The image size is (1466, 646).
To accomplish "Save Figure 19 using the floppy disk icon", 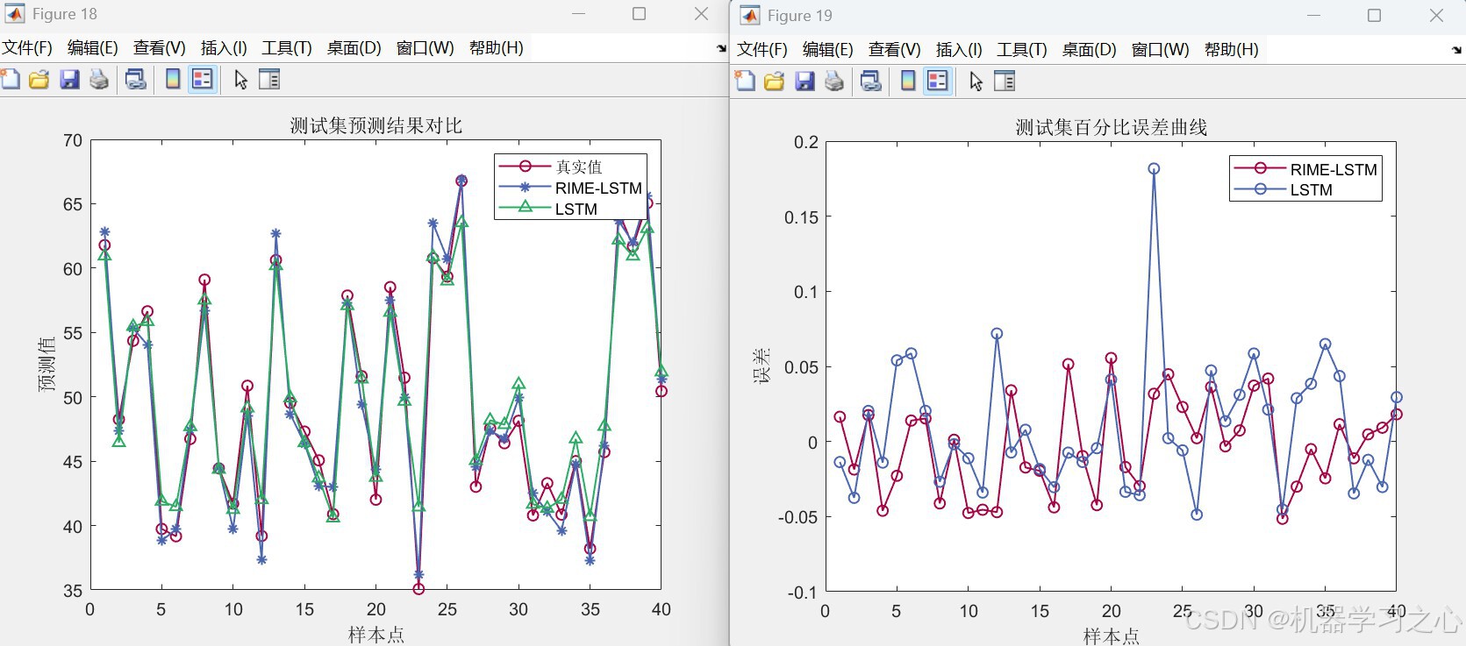I will [x=805, y=82].
